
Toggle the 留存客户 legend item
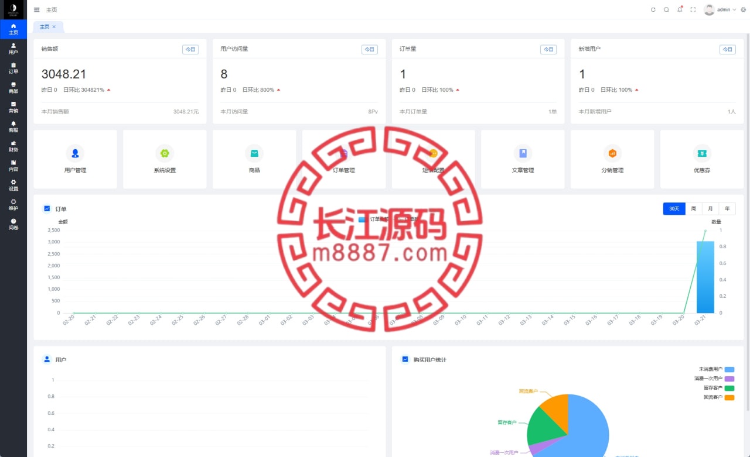point(719,388)
